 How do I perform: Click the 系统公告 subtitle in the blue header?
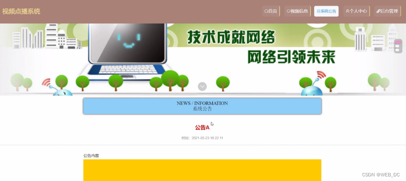202,109
